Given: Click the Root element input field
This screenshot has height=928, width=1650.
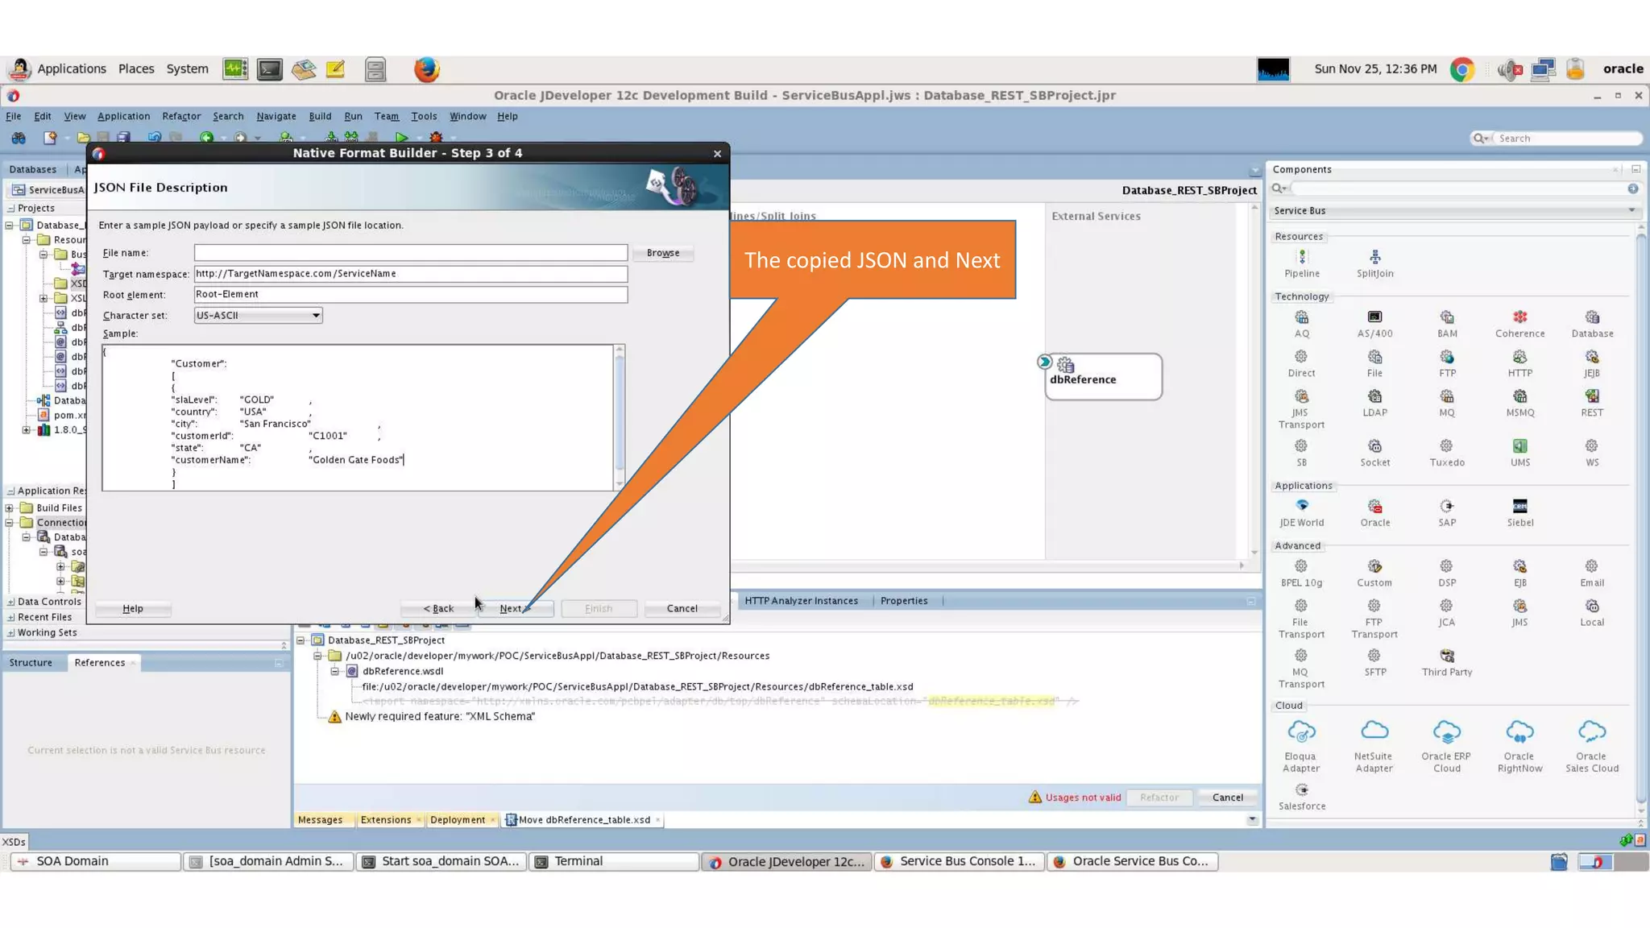Looking at the screenshot, I should pyautogui.click(x=410, y=295).
